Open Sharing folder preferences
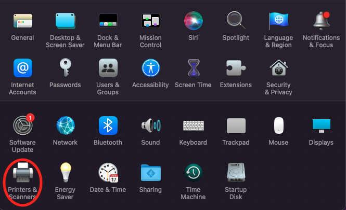This screenshot has height=210, width=346. (x=151, y=173)
